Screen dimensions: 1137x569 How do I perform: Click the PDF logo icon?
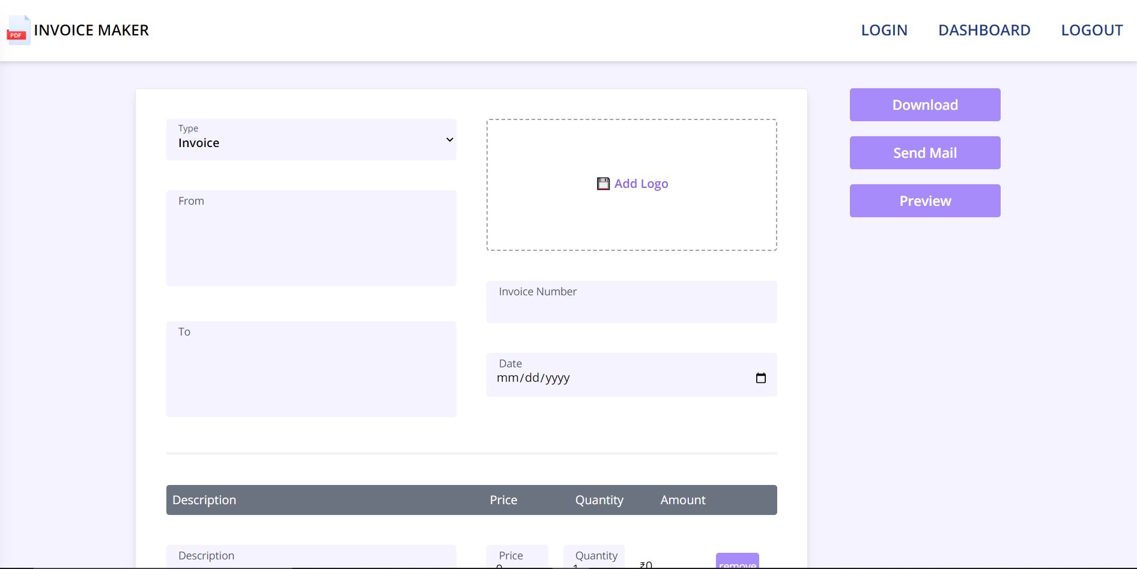[x=18, y=31]
